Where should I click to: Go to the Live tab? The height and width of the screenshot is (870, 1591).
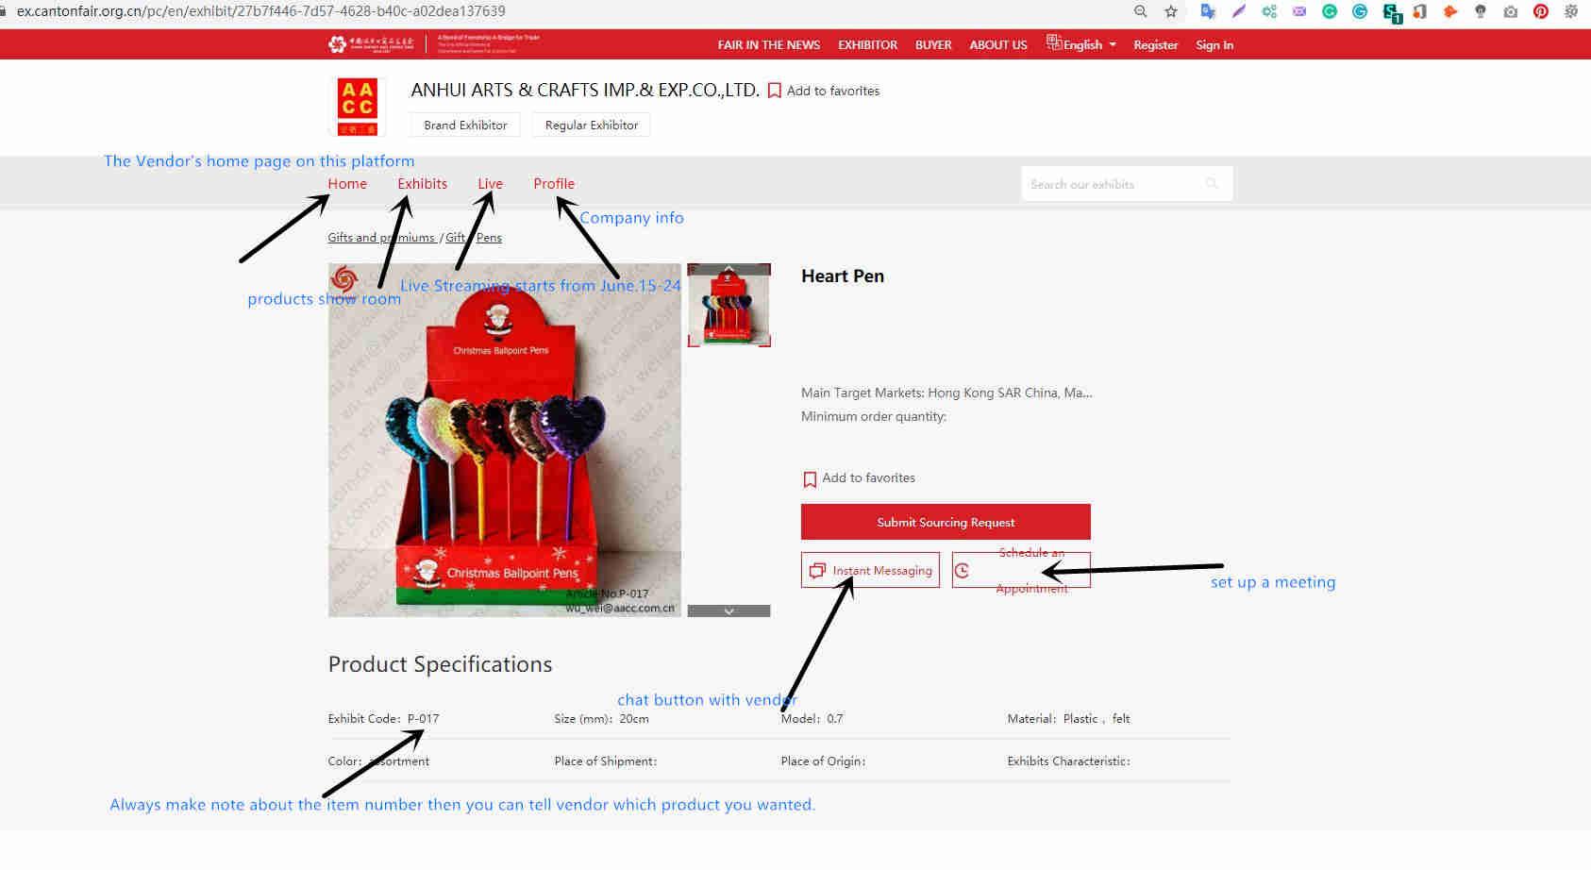tap(490, 184)
